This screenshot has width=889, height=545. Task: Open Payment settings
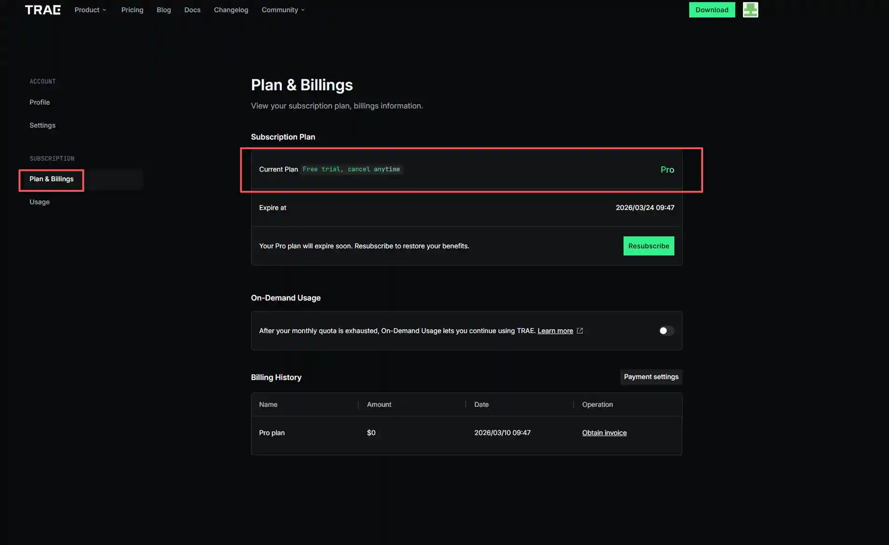[651, 377]
